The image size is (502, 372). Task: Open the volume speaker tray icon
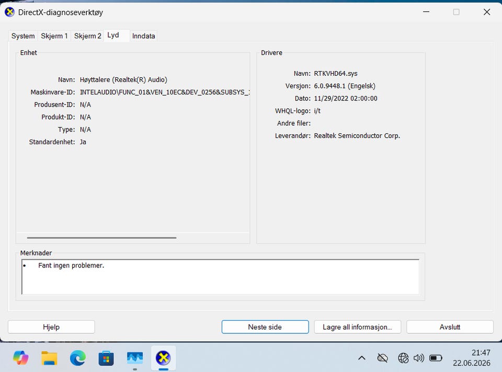click(419, 358)
